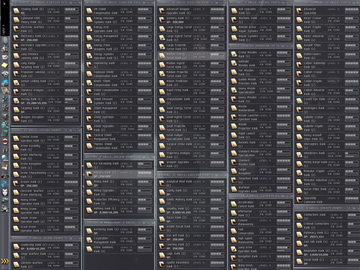
Task: Collapse the Corporation Management window
Action: 148,223
